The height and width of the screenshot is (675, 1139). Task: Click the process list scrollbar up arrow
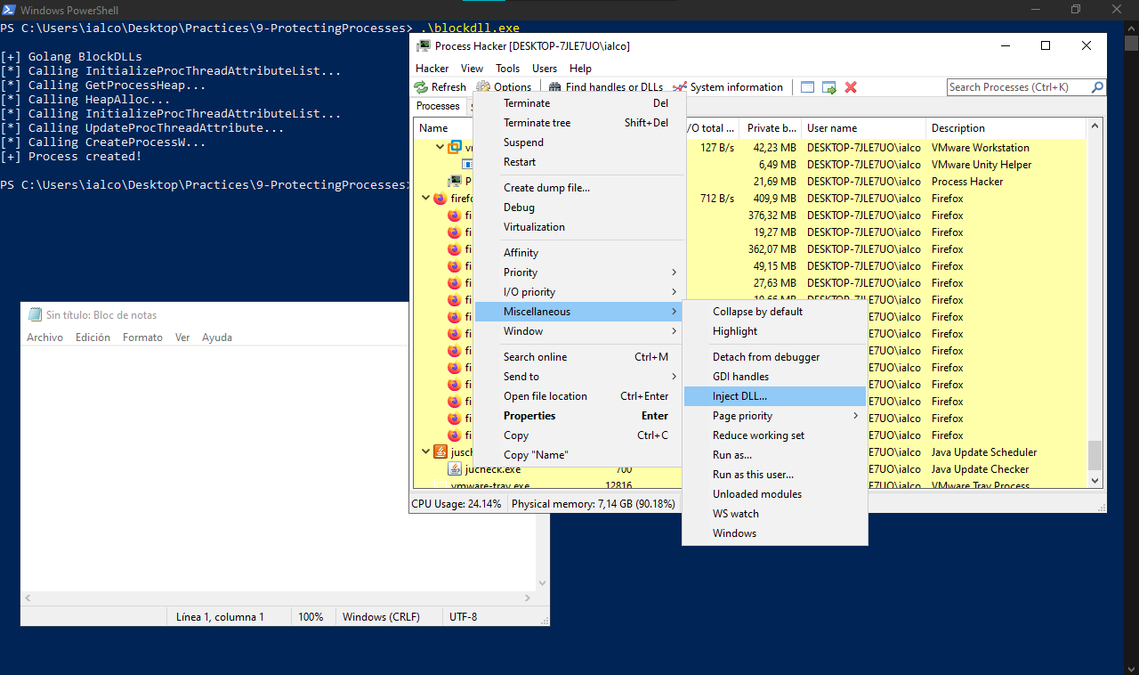coord(1095,126)
